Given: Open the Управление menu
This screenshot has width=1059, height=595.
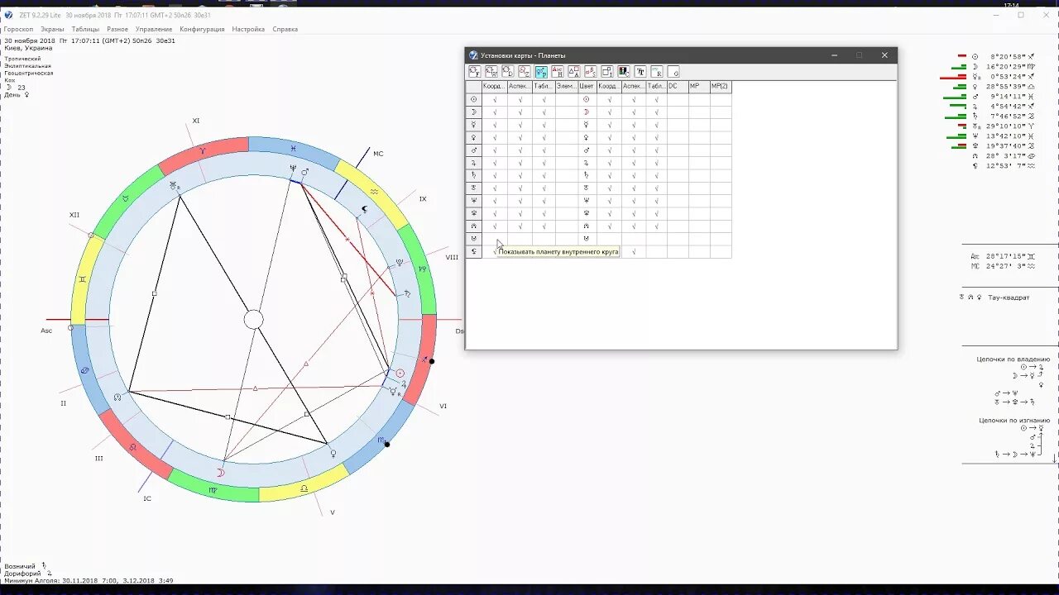Looking at the screenshot, I should coord(154,29).
